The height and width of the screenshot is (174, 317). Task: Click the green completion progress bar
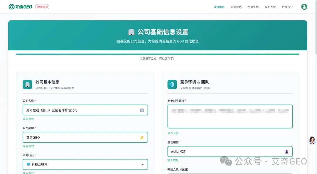(x=158, y=54)
